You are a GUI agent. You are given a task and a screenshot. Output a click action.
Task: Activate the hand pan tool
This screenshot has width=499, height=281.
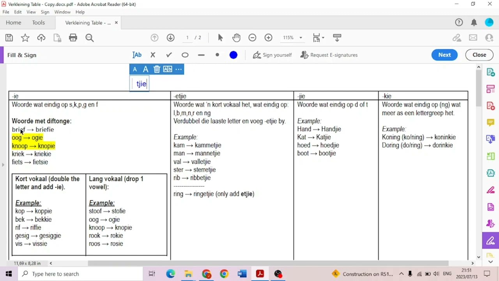click(x=236, y=38)
